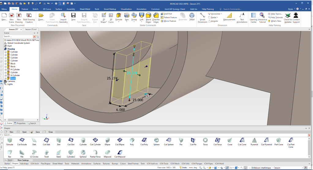Open the lesson 25.icd document tab
313x170 pixels.
coord(31,29)
